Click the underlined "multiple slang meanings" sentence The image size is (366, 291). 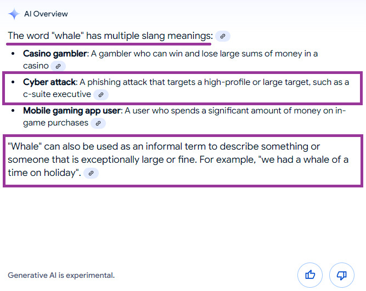pos(110,36)
